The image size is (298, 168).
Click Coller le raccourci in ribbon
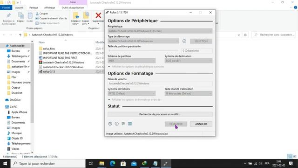[x=47, y=23]
